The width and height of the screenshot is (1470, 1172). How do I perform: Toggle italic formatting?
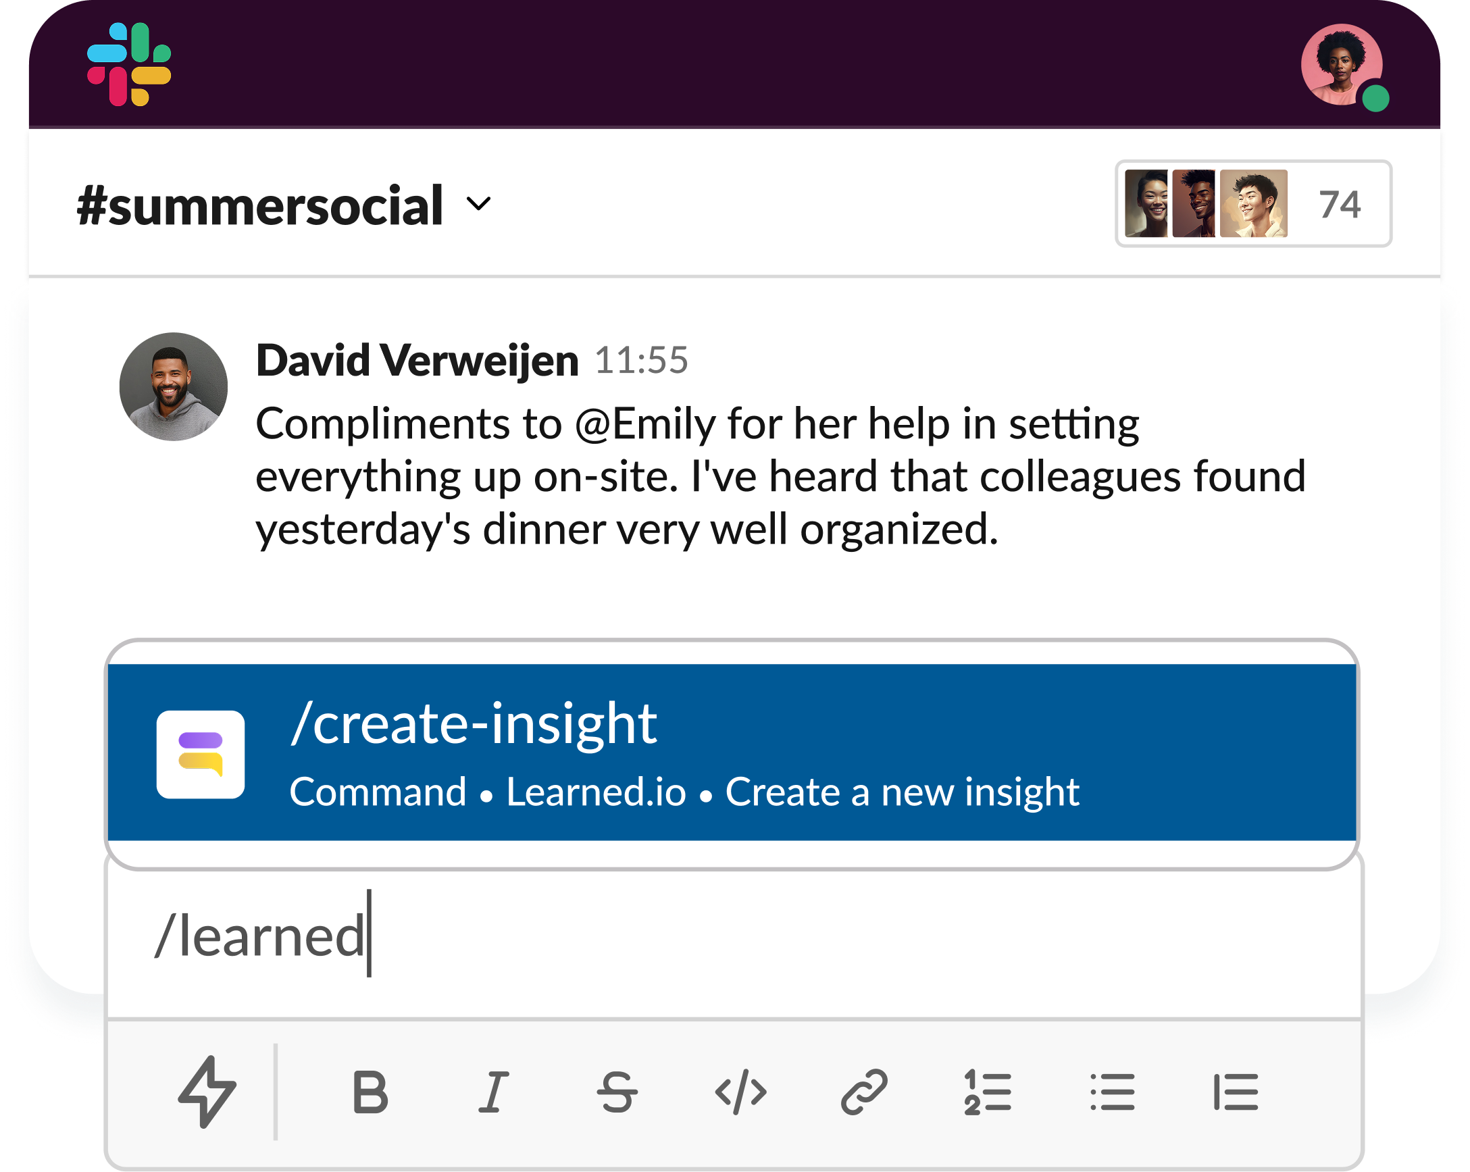(493, 1092)
